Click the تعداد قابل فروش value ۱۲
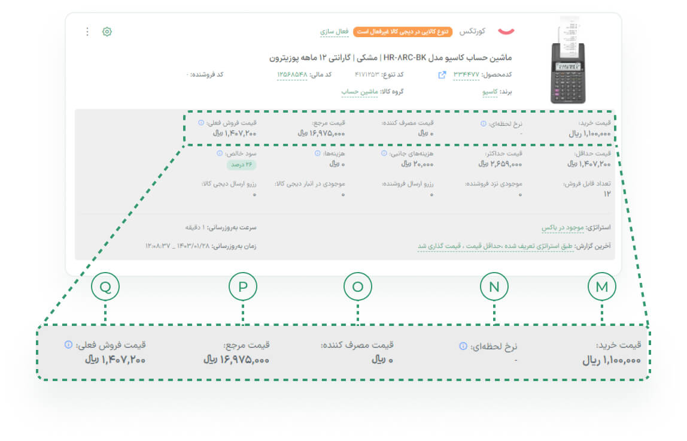 tap(607, 194)
